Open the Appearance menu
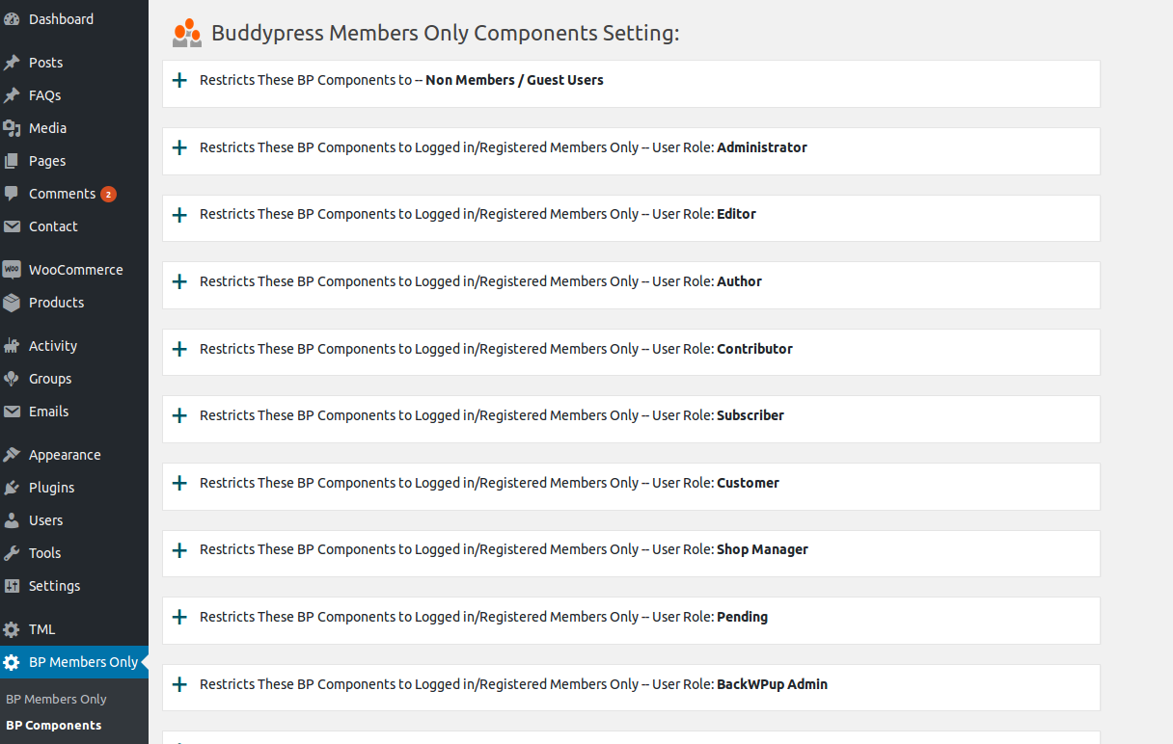This screenshot has width=1173, height=744. [65, 455]
